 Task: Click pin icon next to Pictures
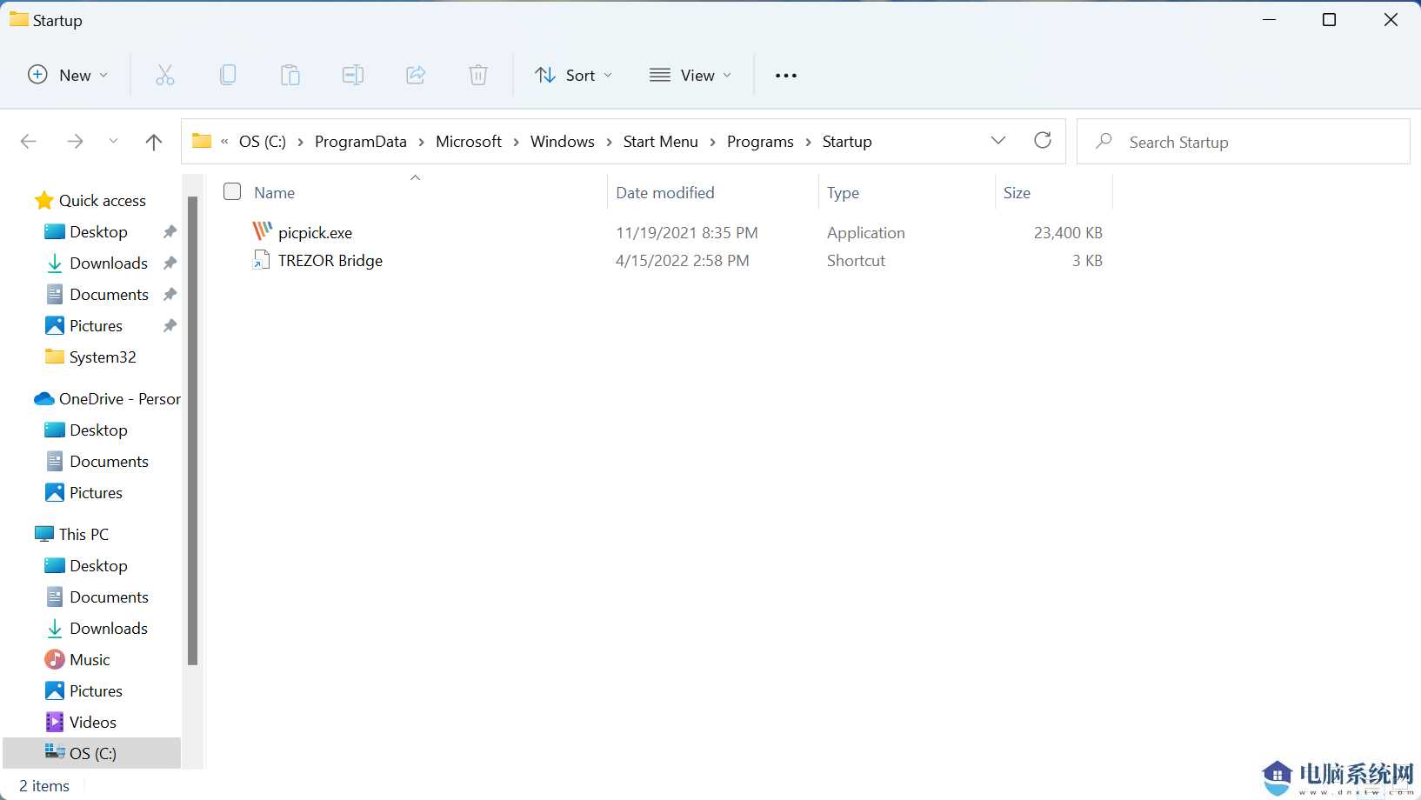tap(170, 326)
